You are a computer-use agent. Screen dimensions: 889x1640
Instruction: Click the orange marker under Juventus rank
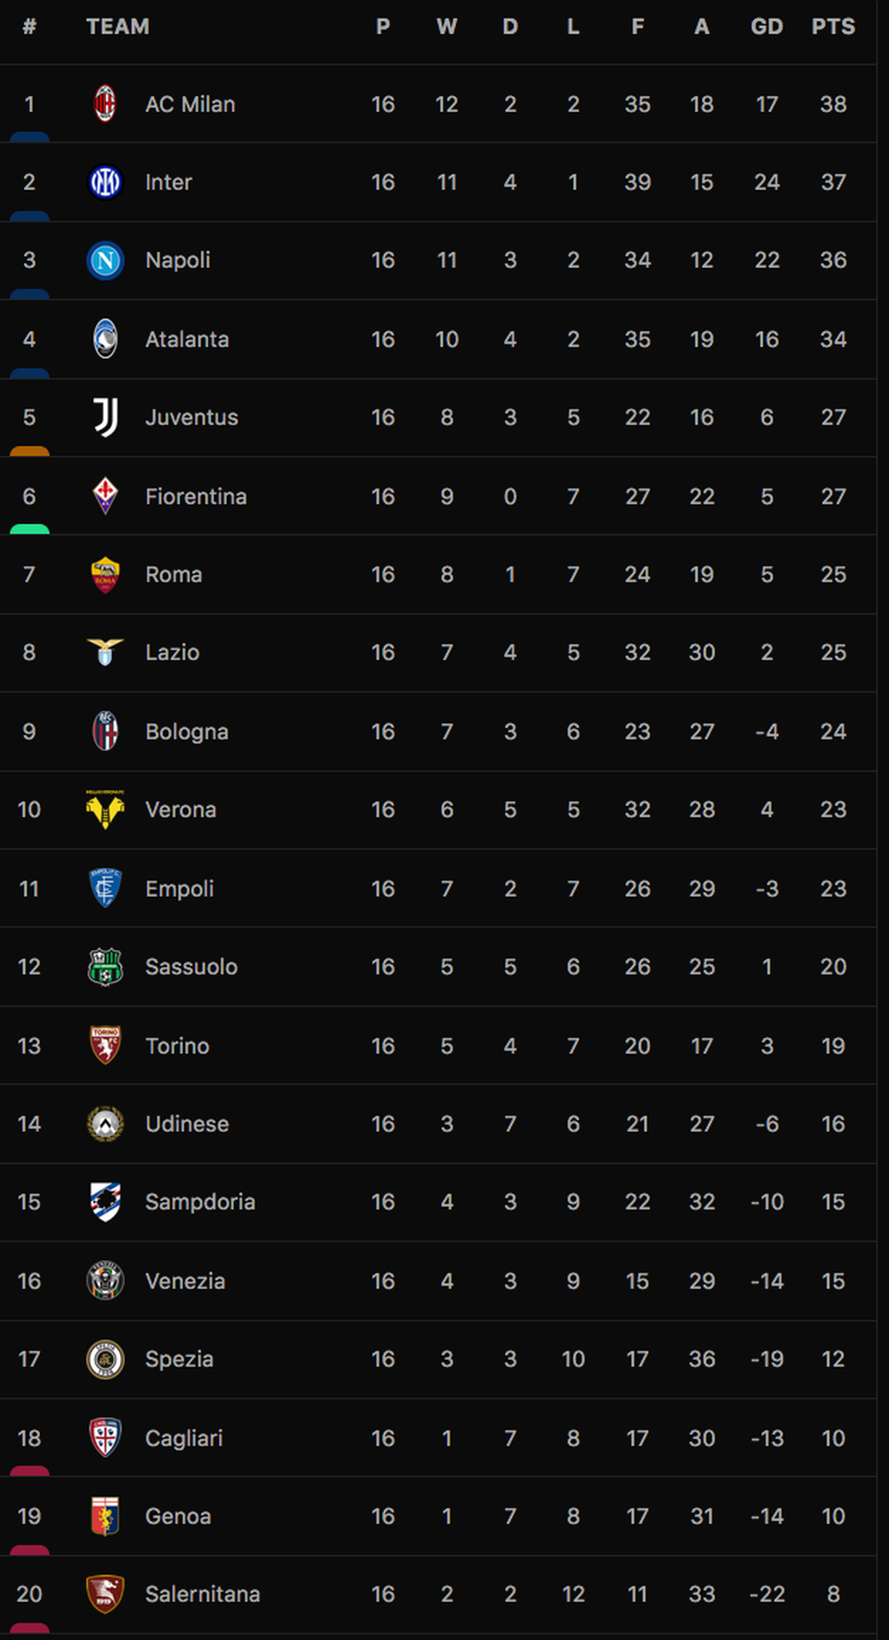[29, 451]
